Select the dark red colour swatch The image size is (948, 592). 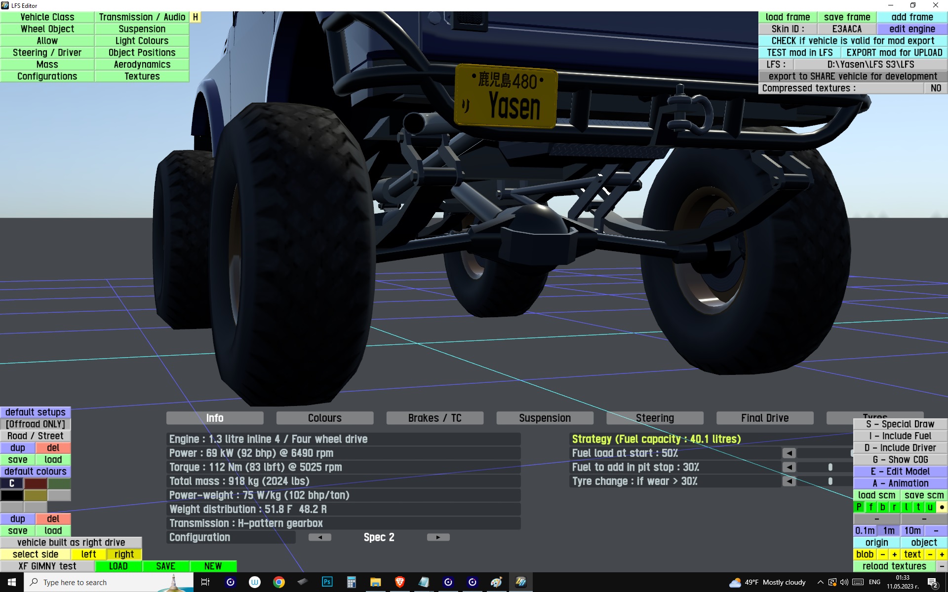[36, 483]
